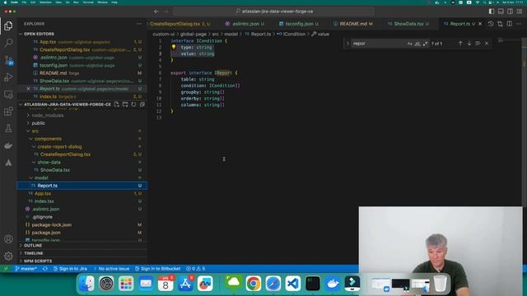Image resolution: width=527 pixels, height=296 pixels.
Task: Toggle Match Whole Word in find widget
Action: point(417,44)
